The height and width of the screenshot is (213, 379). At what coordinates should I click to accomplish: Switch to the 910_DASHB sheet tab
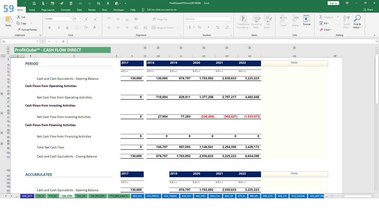[298, 196]
